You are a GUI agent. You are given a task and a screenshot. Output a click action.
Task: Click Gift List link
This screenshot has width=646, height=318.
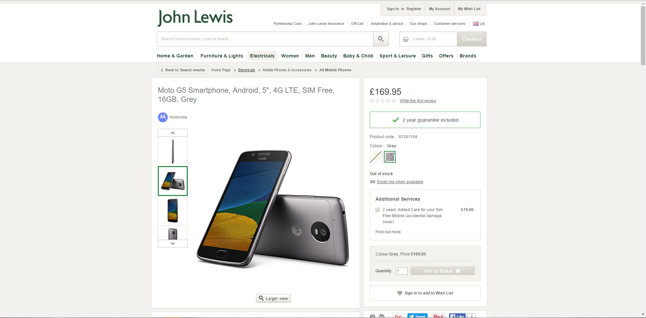click(357, 24)
